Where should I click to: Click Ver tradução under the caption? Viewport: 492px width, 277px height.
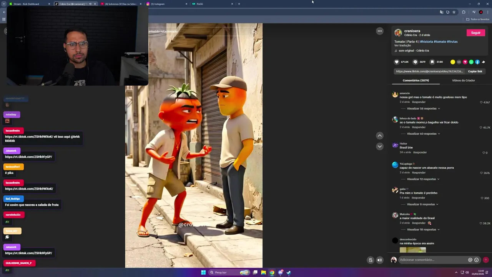[x=402, y=45]
